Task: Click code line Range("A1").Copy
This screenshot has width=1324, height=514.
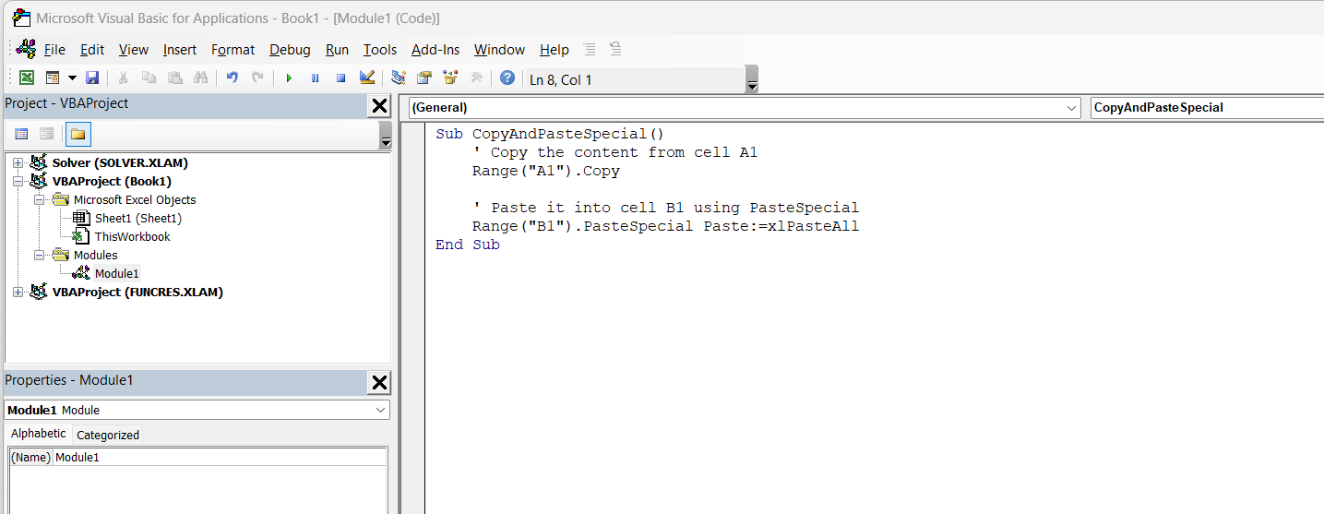Action: pyautogui.click(x=546, y=171)
